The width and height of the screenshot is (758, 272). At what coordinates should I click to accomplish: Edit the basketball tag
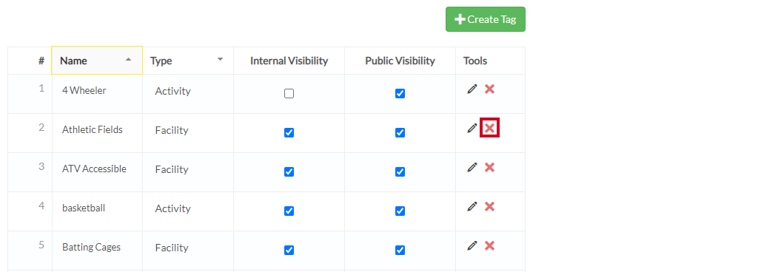[472, 206]
